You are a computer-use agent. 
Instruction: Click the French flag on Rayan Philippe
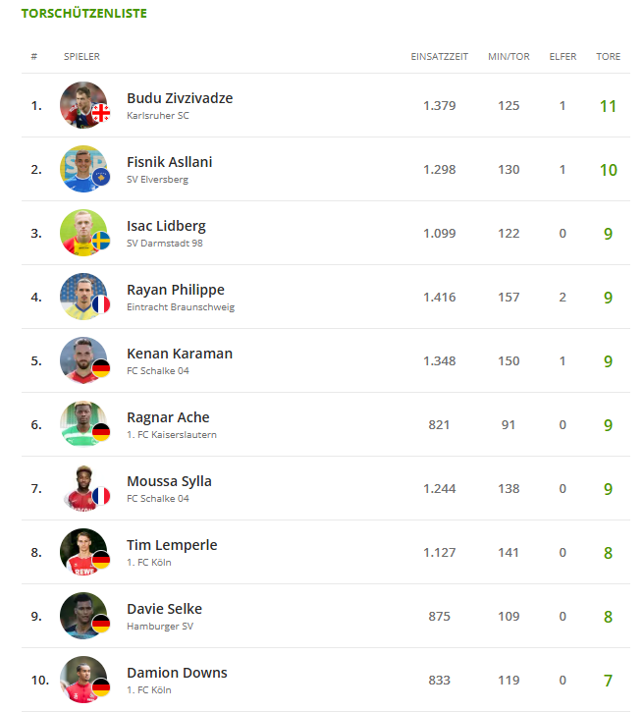point(100,305)
